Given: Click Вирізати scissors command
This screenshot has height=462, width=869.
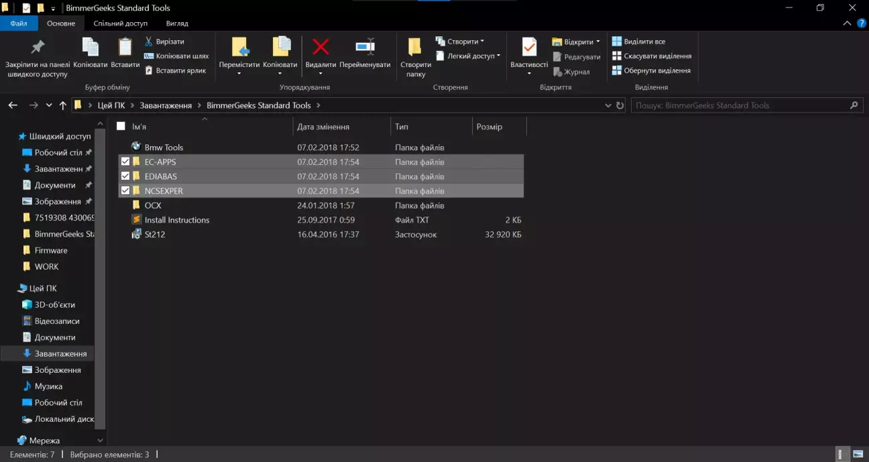Looking at the screenshot, I should [164, 42].
